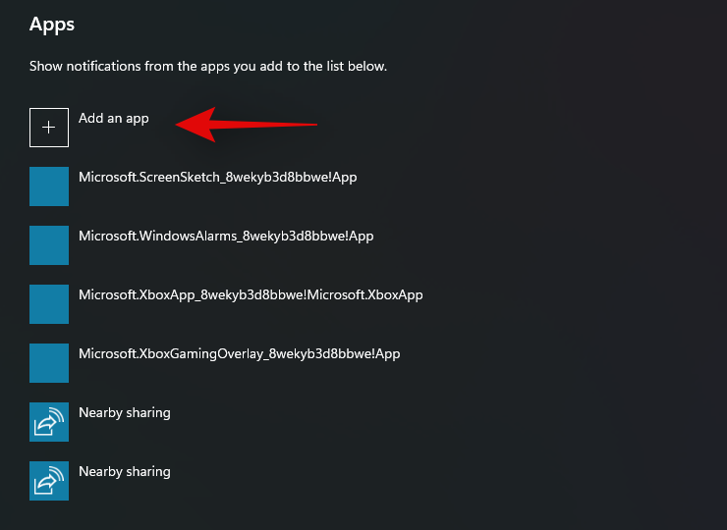Click the plus icon to add an app
The width and height of the screenshot is (727, 530).
(x=49, y=128)
